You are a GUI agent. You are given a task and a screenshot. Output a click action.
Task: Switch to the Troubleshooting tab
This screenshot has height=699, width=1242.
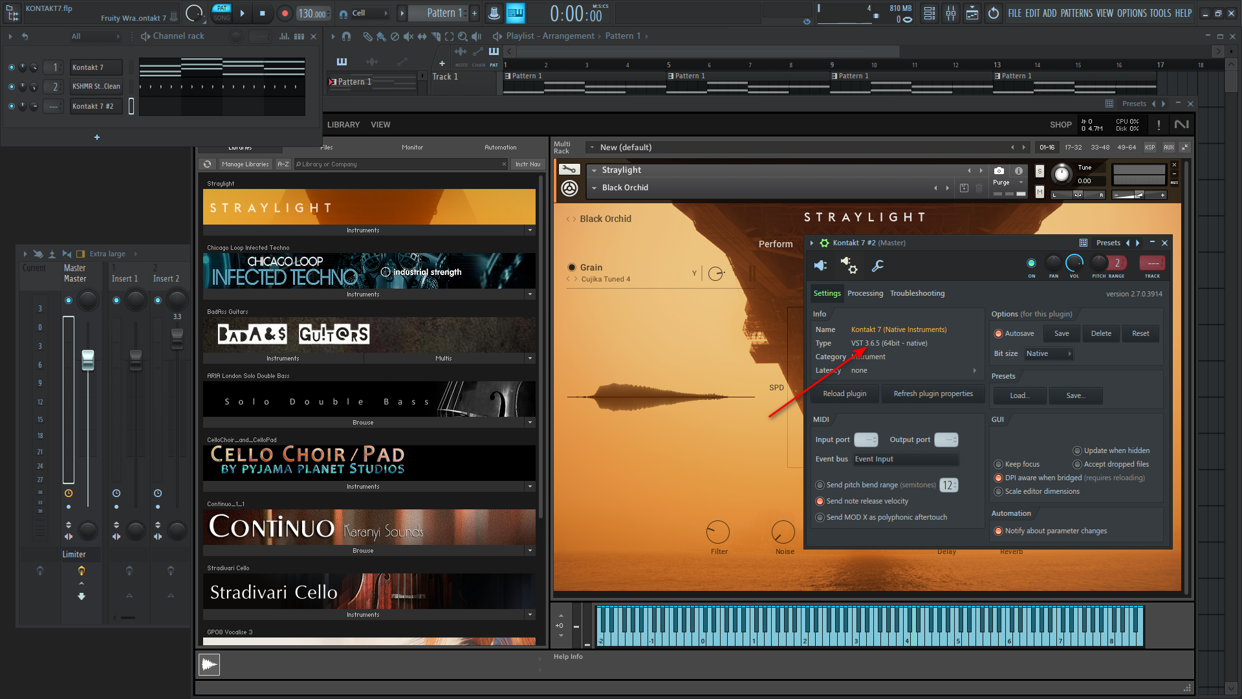[x=917, y=294]
